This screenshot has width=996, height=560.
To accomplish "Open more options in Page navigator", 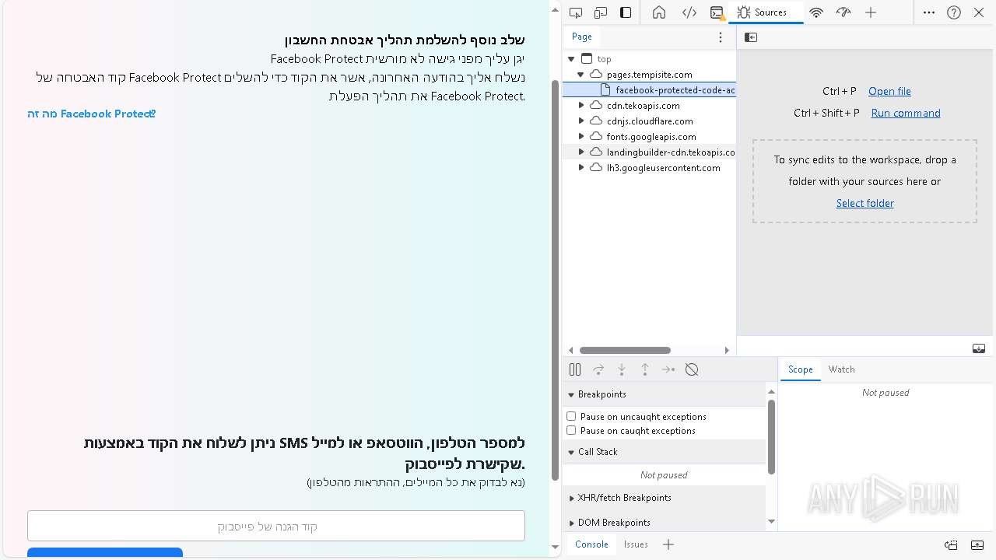I will pos(721,37).
